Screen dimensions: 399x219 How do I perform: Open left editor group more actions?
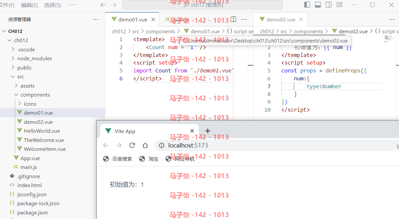[244, 19]
